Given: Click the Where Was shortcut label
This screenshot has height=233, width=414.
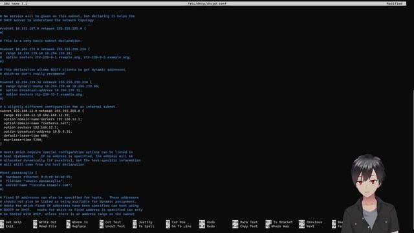Looking at the screenshot, I should (280, 227).
